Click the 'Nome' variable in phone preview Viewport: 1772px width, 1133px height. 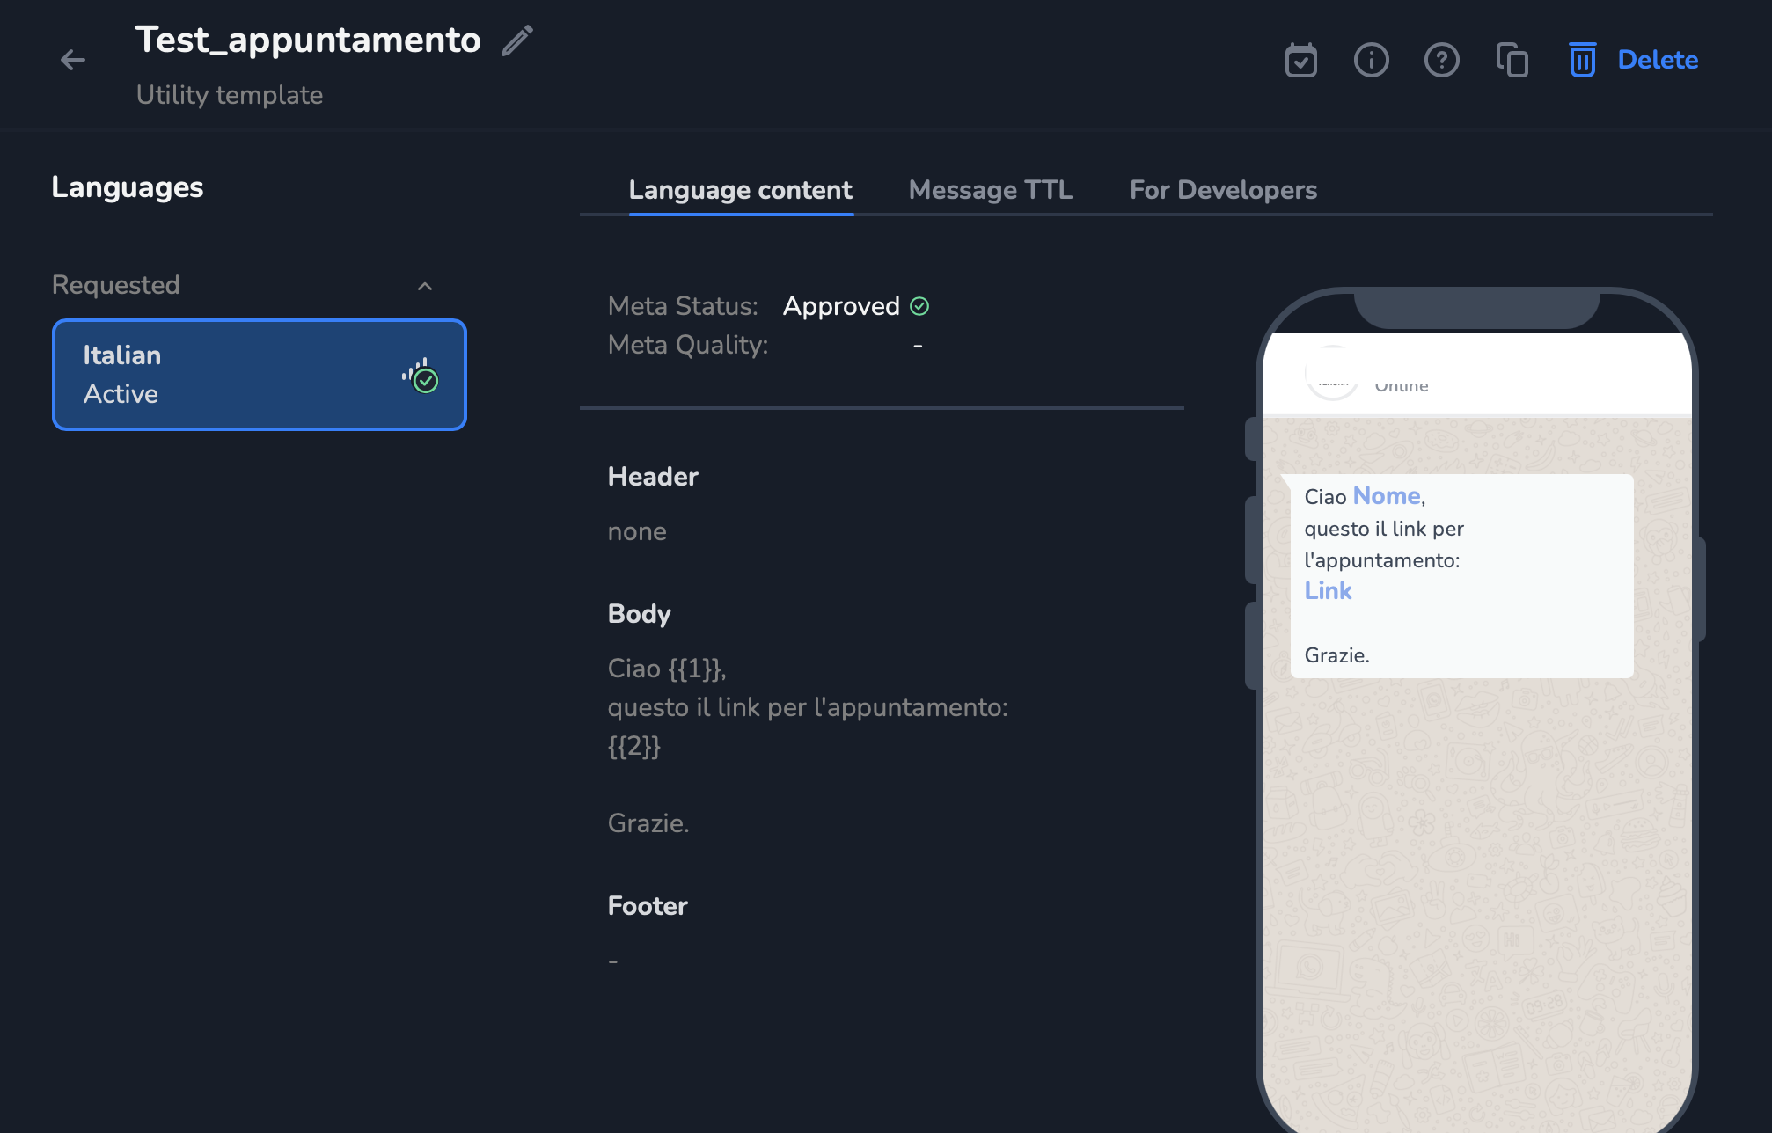click(x=1387, y=496)
